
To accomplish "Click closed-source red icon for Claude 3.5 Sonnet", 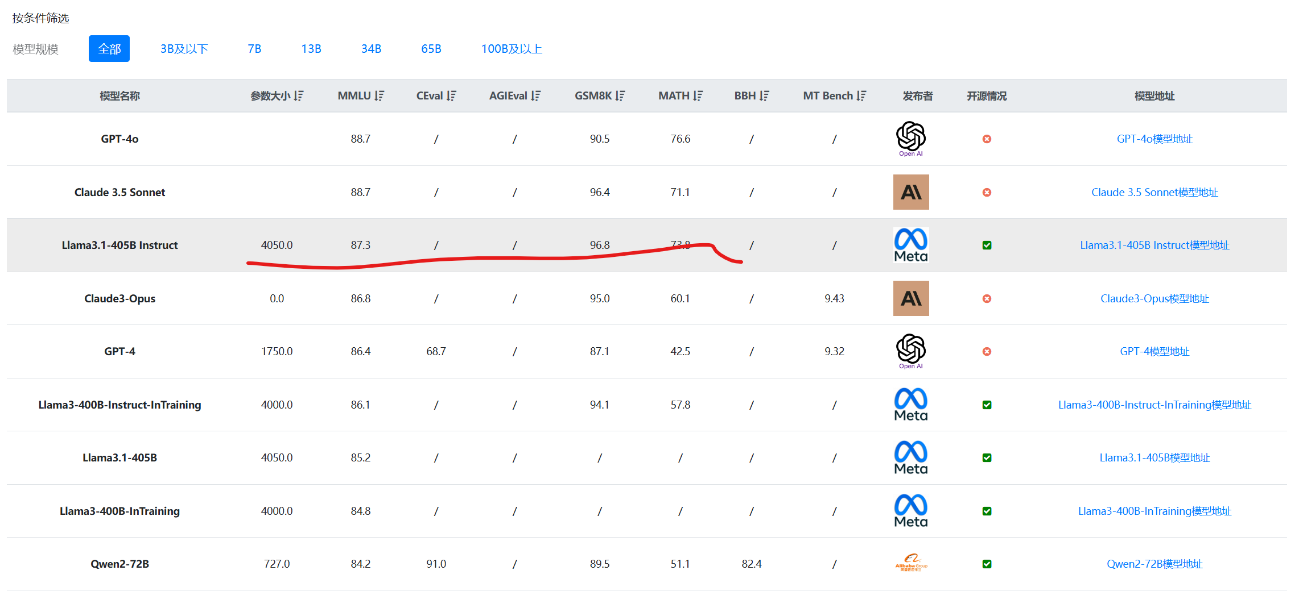I will click(987, 192).
